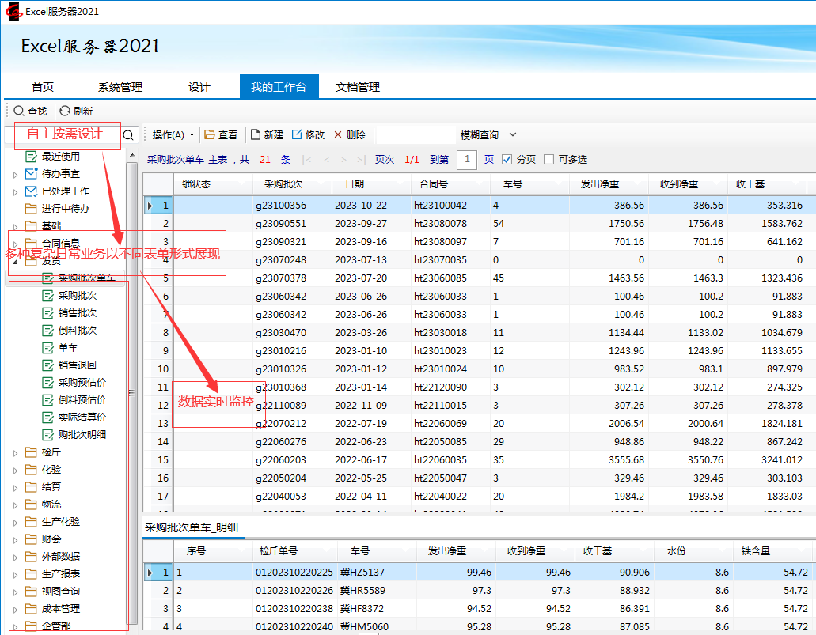Expand the 检斤 folder in tree
816x635 pixels.
(x=15, y=453)
